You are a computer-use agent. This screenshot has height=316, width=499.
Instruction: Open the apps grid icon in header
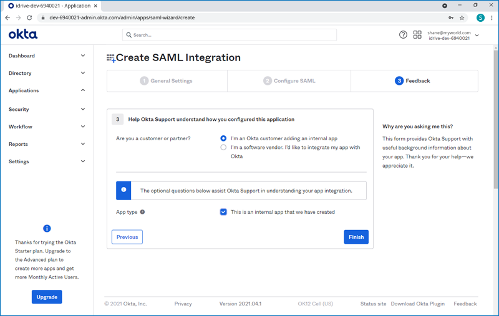417,35
